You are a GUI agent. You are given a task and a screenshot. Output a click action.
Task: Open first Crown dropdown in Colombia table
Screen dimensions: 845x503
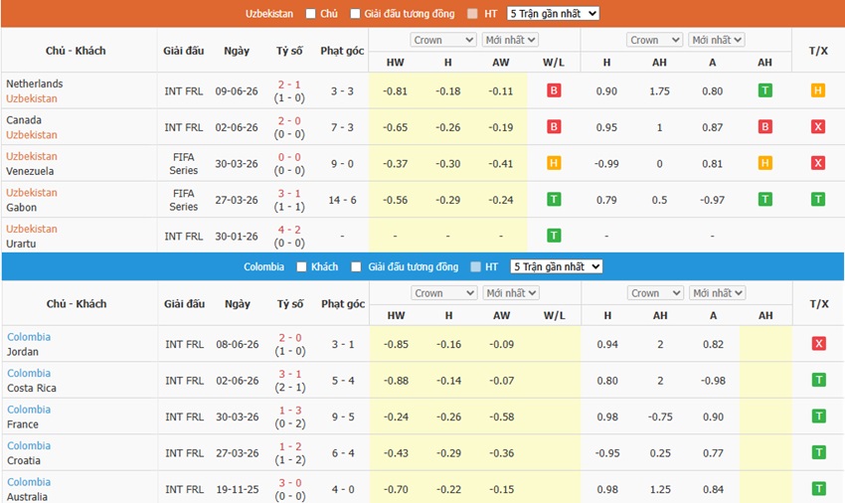(444, 292)
